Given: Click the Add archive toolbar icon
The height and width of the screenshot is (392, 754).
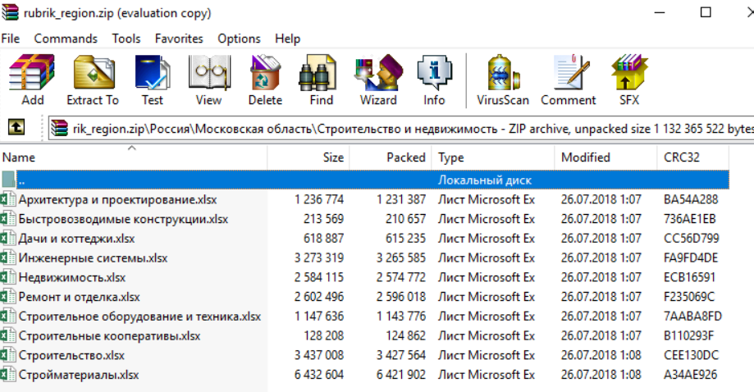Looking at the screenshot, I should pyautogui.click(x=32, y=80).
